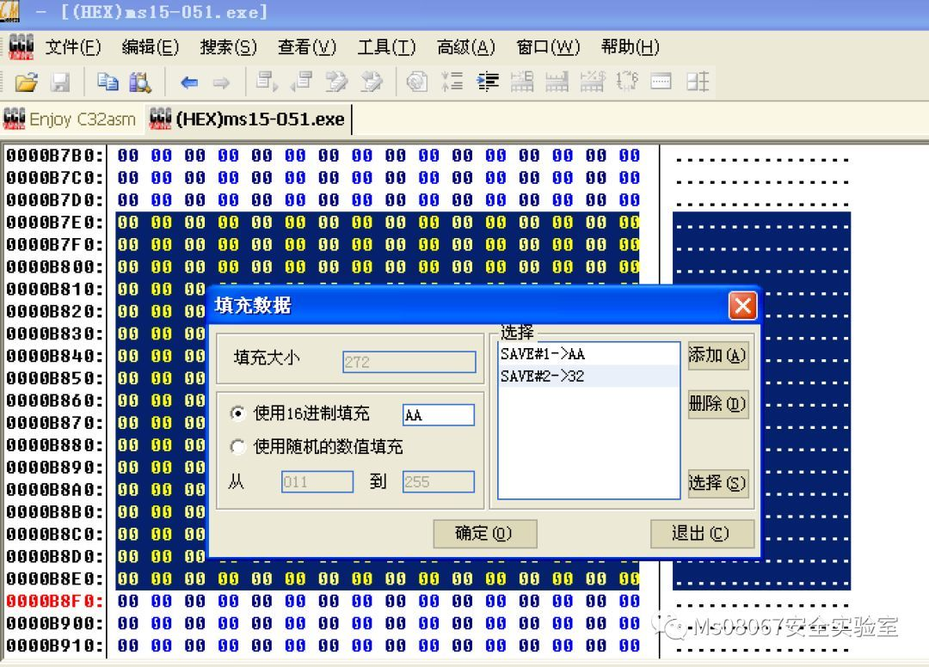The height and width of the screenshot is (667, 929).
Task: Click the round disc toolbar icon
Action: point(416,81)
